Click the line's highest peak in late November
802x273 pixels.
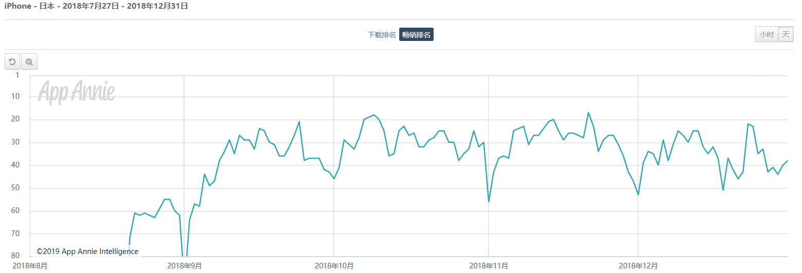coord(588,113)
